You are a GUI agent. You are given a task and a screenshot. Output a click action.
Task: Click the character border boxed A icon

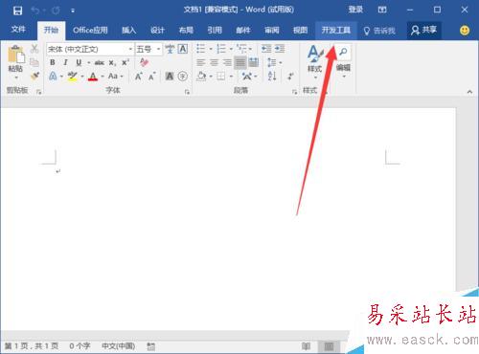point(183,49)
